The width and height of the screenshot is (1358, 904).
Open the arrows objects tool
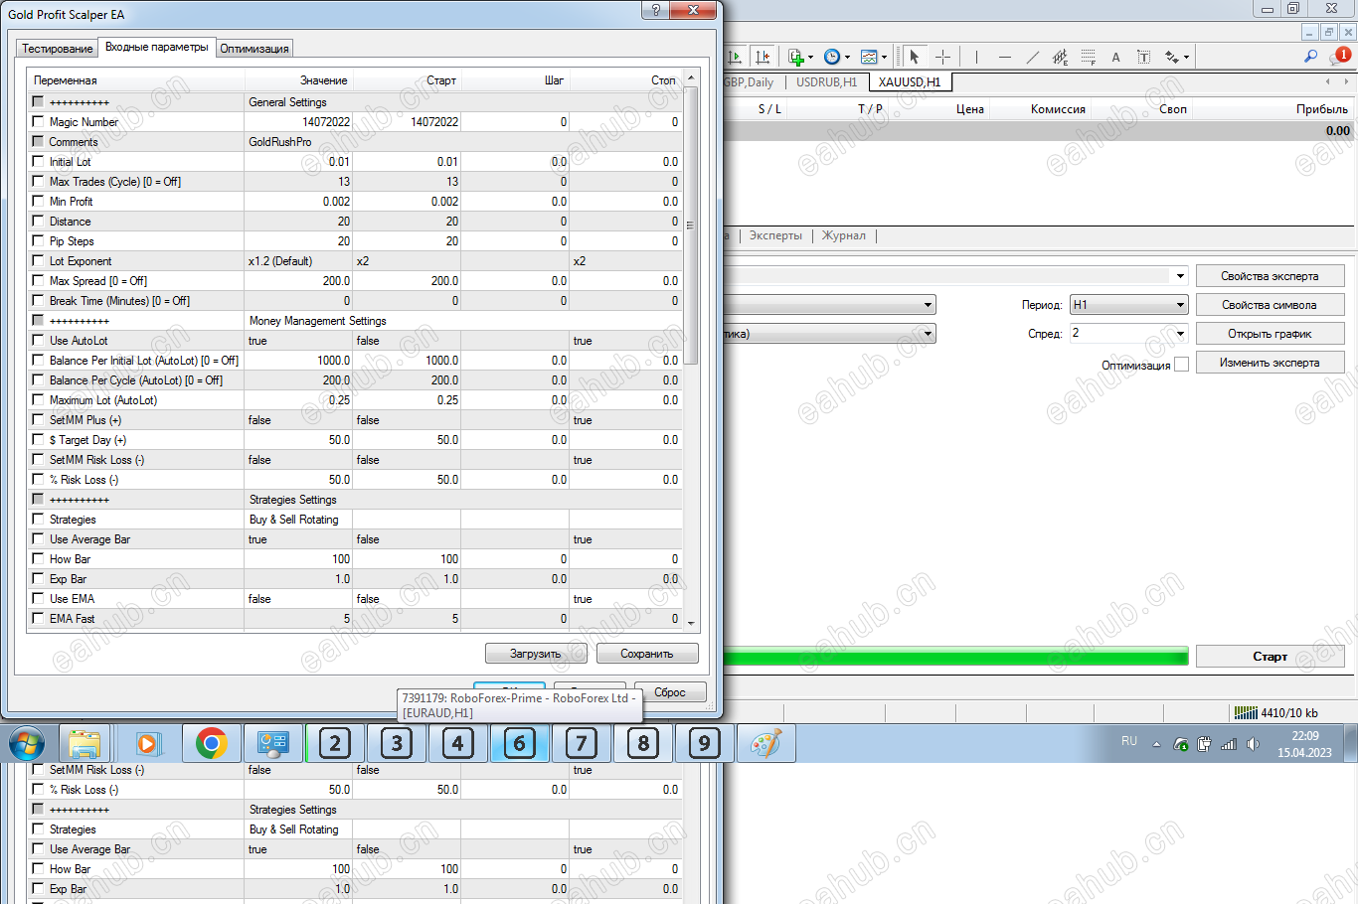1172,57
